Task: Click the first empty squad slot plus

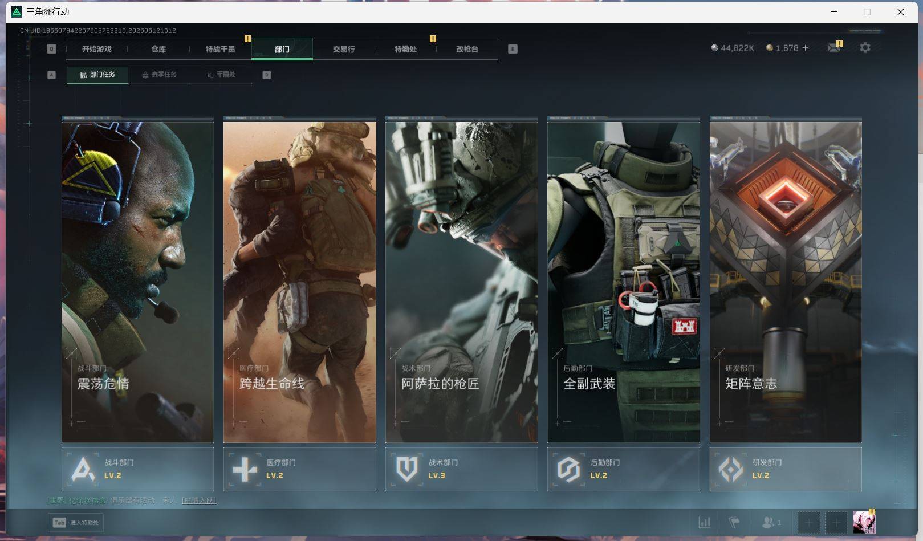Action: tap(808, 522)
